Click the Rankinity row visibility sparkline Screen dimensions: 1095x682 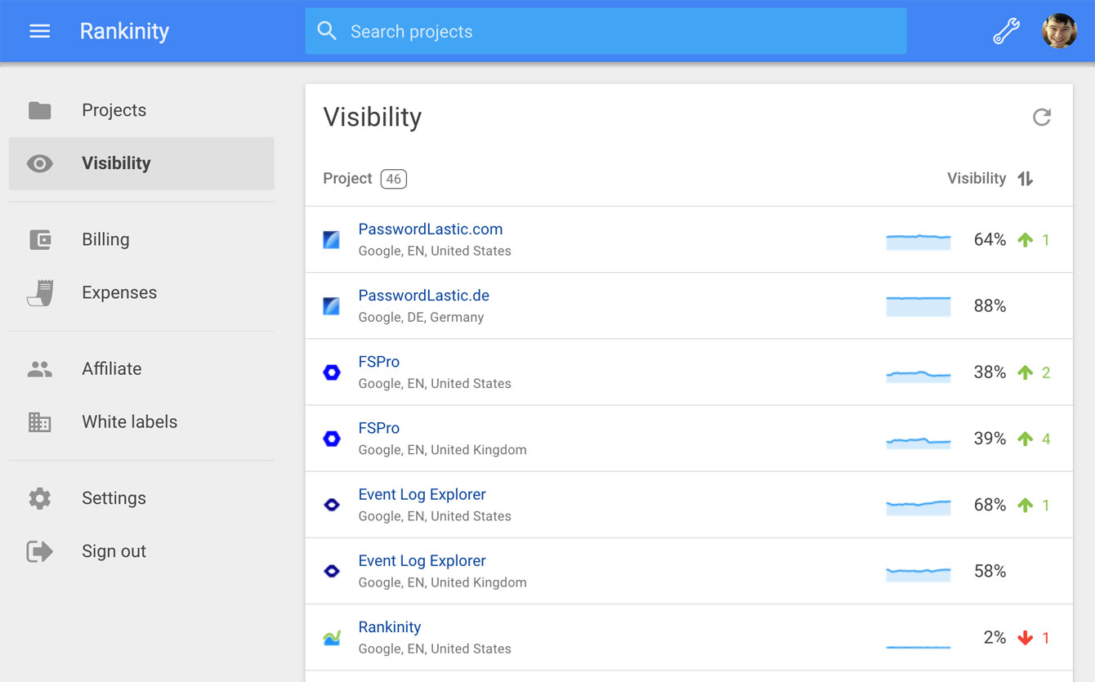click(x=918, y=647)
